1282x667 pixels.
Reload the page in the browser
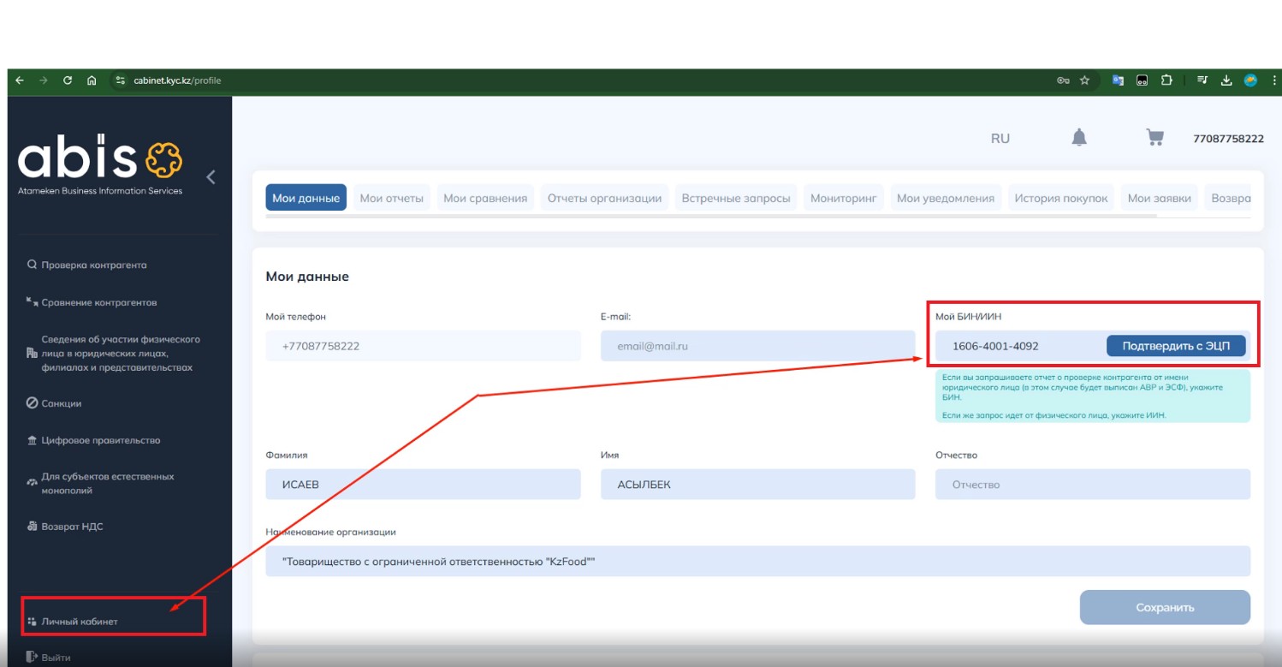[x=68, y=80]
